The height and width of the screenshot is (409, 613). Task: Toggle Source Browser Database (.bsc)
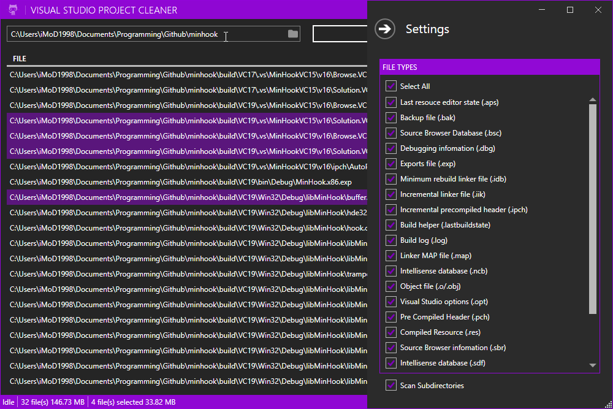click(x=391, y=133)
